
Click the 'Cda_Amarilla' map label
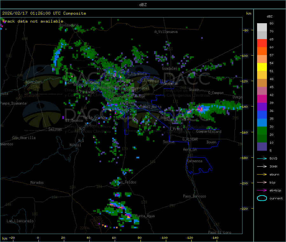(x=24, y=138)
